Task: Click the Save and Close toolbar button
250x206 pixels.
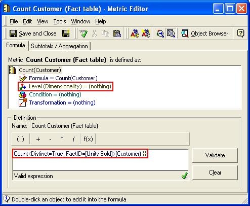Action: point(33,33)
